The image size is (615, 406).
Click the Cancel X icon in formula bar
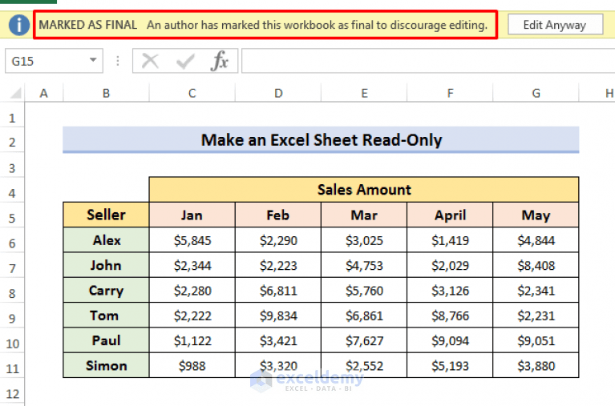click(150, 61)
